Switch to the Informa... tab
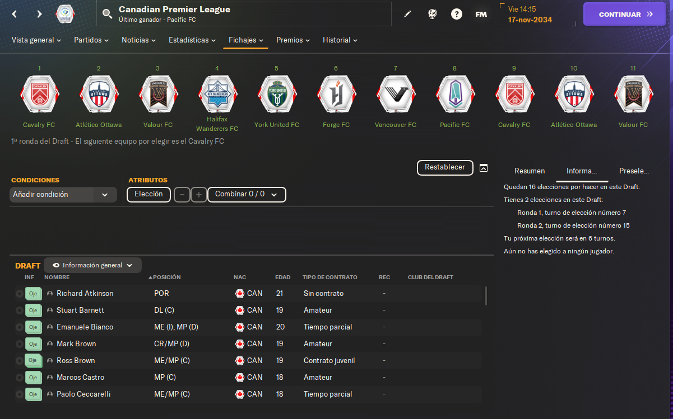Screen dimensions: 673x419 point(582,171)
